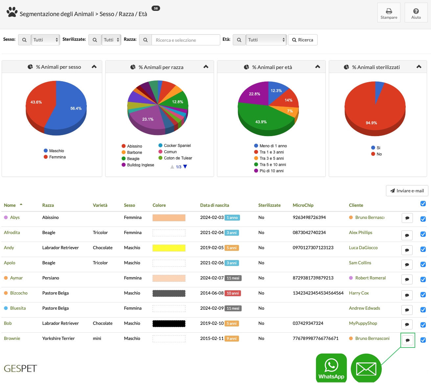
Task: Open the Età dropdown filter
Action: [x=266, y=40]
